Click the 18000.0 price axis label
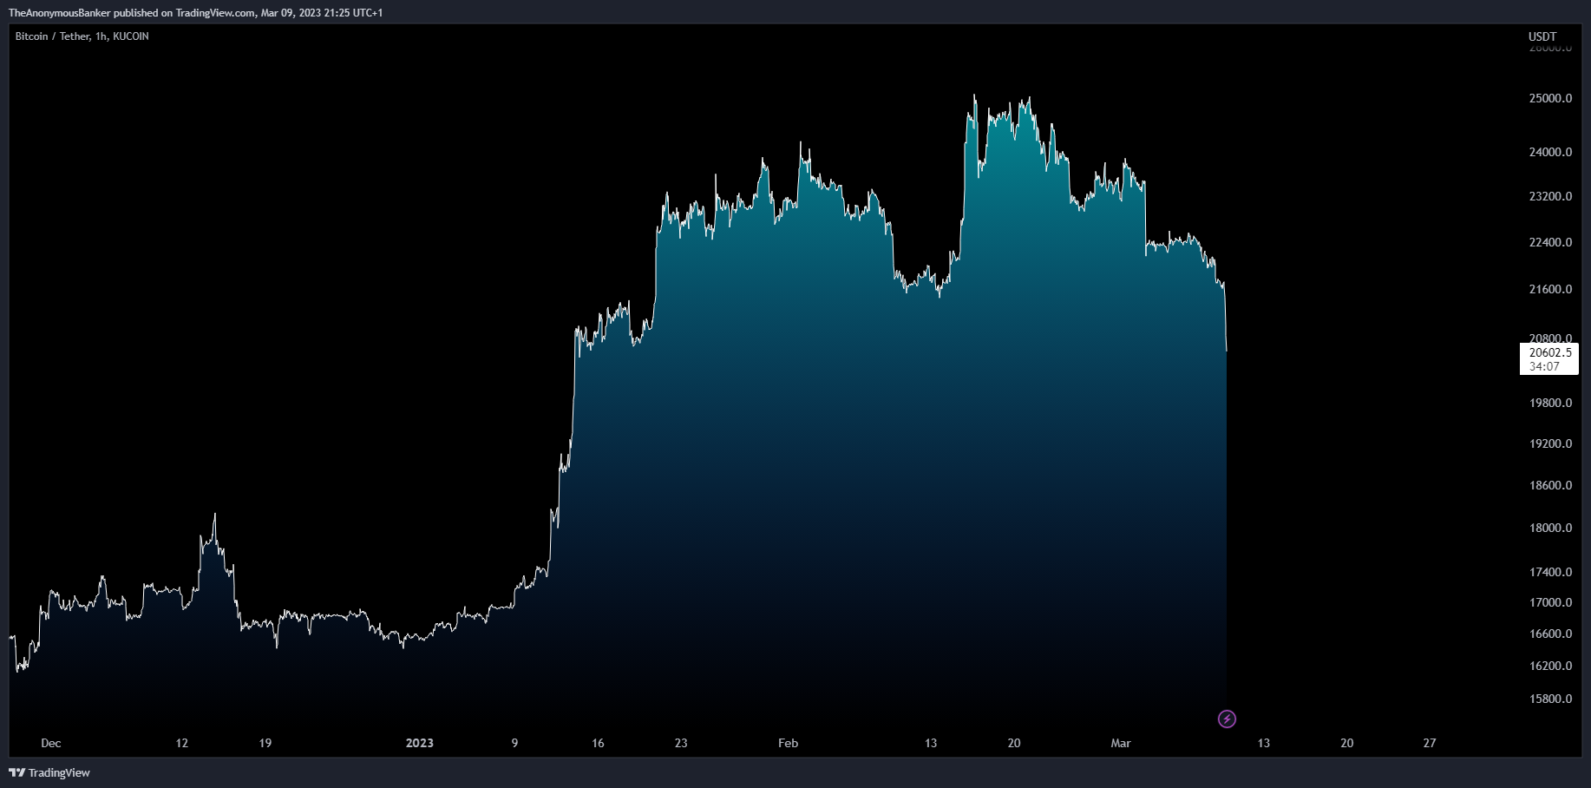This screenshot has height=788, width=1591. 1550,528
